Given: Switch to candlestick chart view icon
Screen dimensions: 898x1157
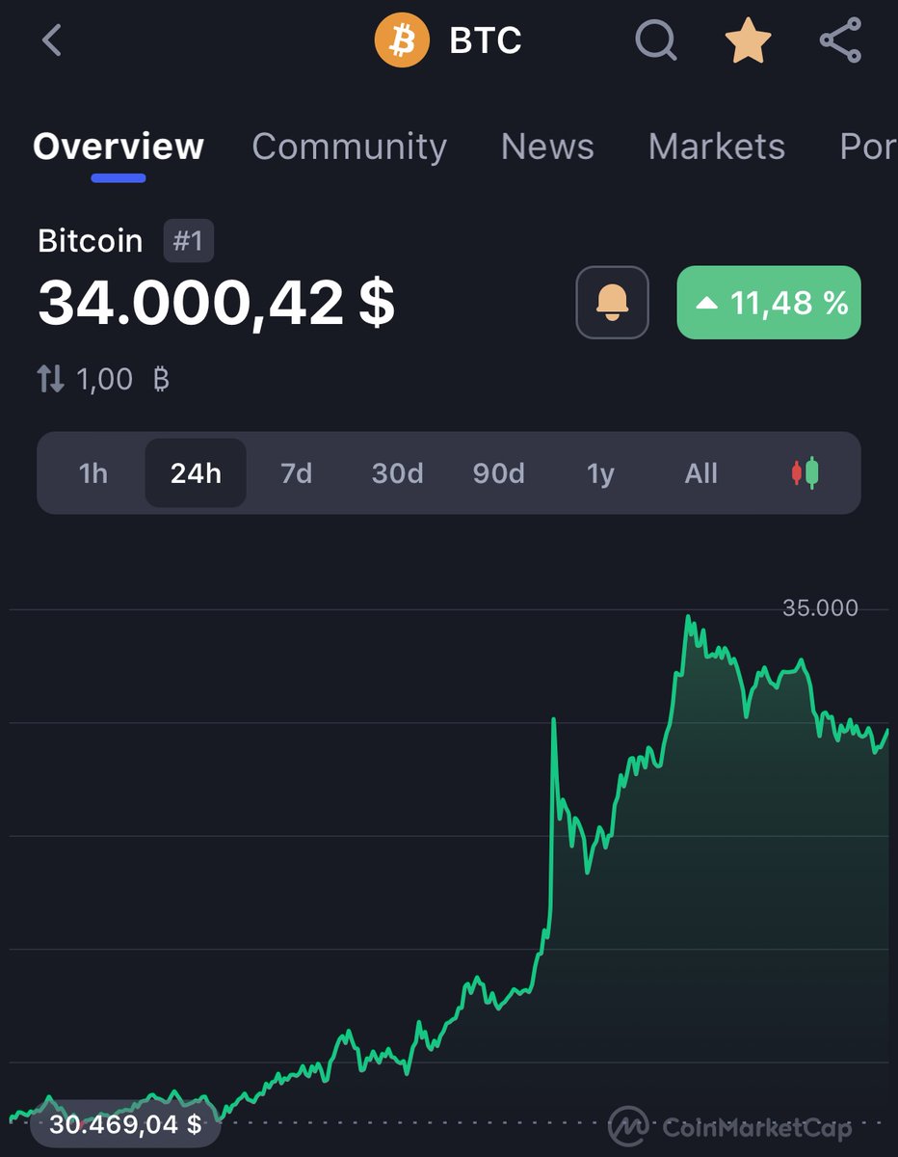Looking at the screenshot, I should pyautogui.click(x=805, y=473).
